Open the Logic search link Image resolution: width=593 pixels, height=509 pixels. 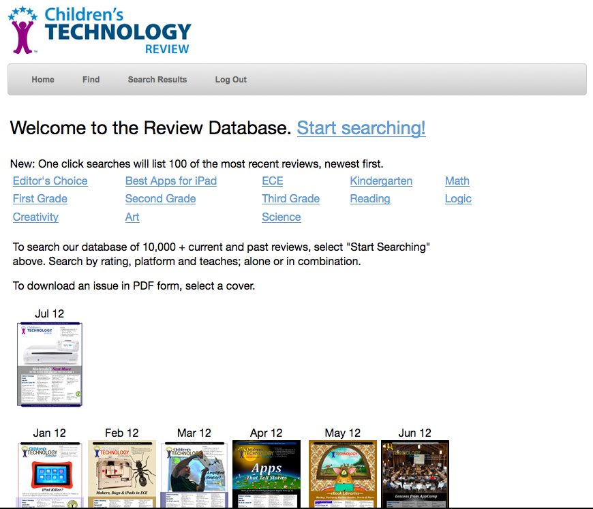[458, 198]
